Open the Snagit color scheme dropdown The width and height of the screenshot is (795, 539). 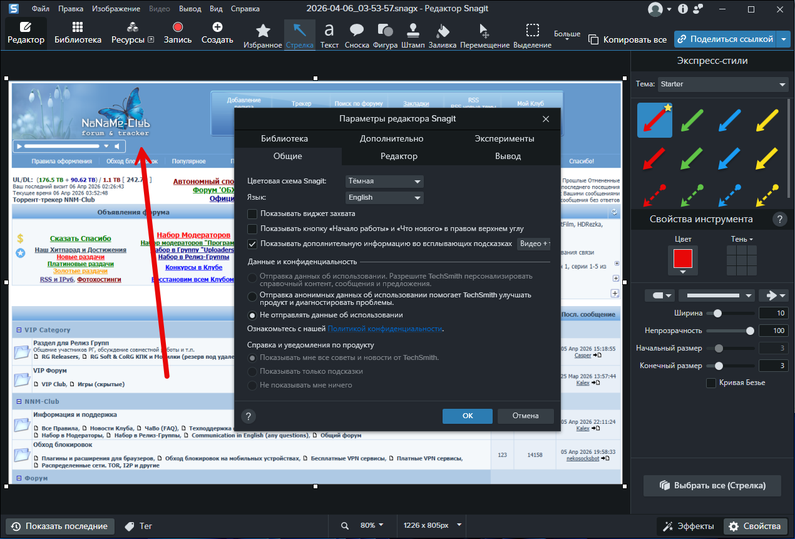tap(384, 182)
